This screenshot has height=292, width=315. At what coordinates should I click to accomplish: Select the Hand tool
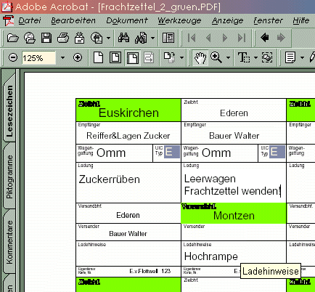200,58
